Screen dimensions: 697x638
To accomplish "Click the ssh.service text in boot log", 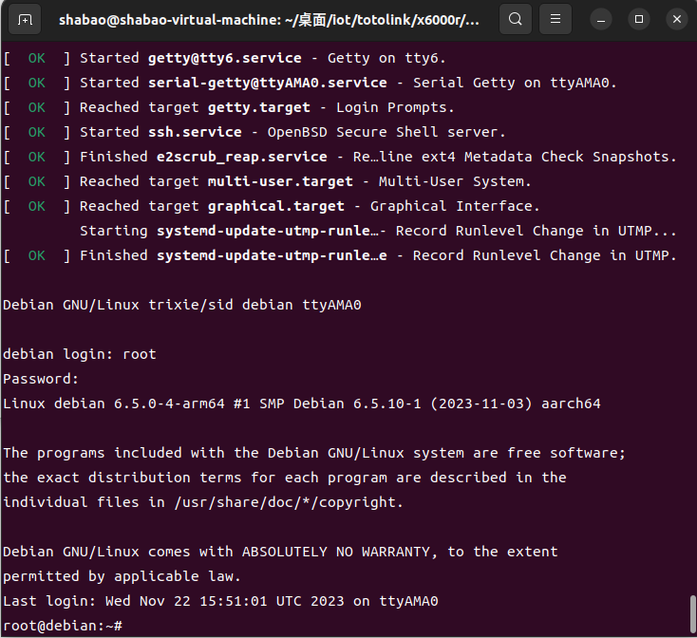I will click(x=195, y=132).
